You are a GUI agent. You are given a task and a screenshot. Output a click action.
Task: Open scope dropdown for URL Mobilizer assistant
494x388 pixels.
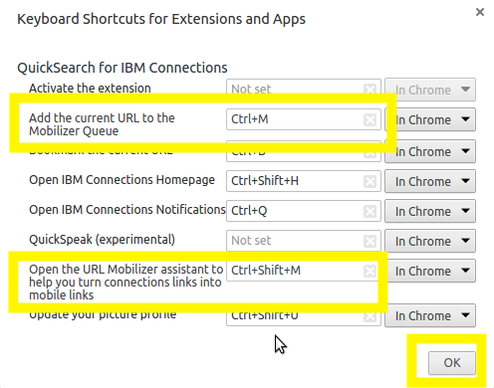430,271
